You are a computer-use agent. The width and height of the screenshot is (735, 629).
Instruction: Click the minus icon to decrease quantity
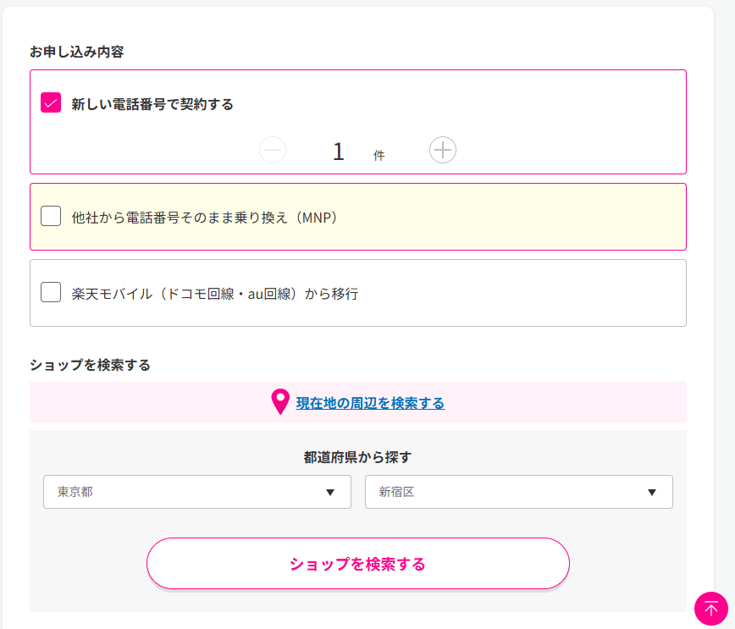(273, 151)
